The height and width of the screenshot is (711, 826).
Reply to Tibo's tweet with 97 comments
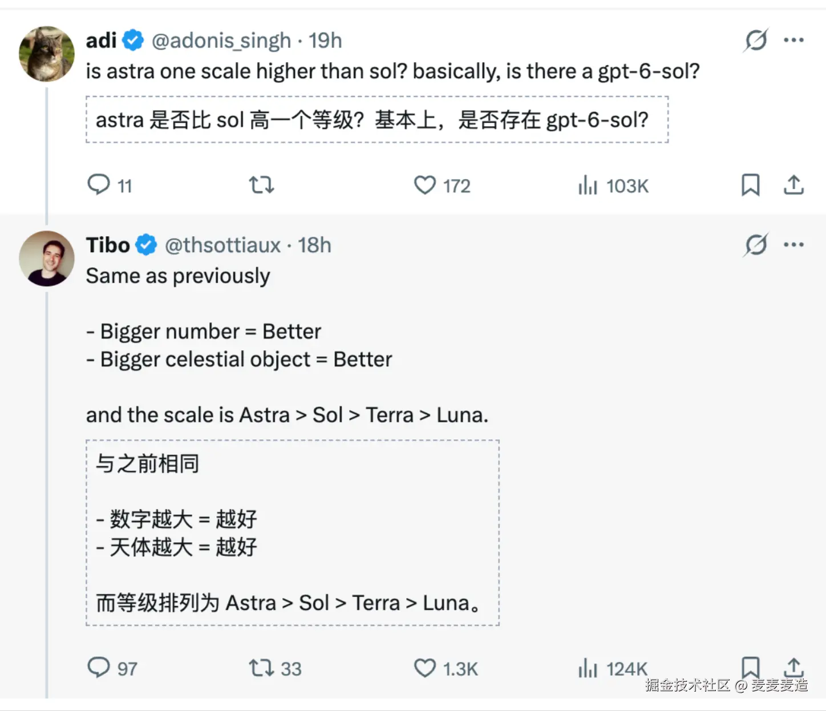(x=112, y=668)
